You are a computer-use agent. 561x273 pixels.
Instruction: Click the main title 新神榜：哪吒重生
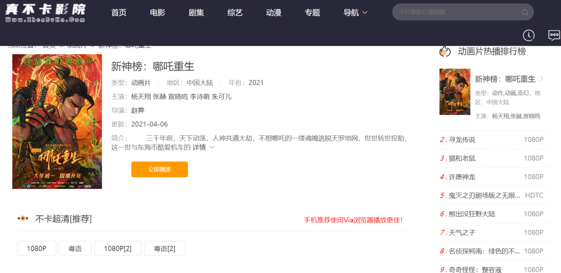click(x=153, y=67)
